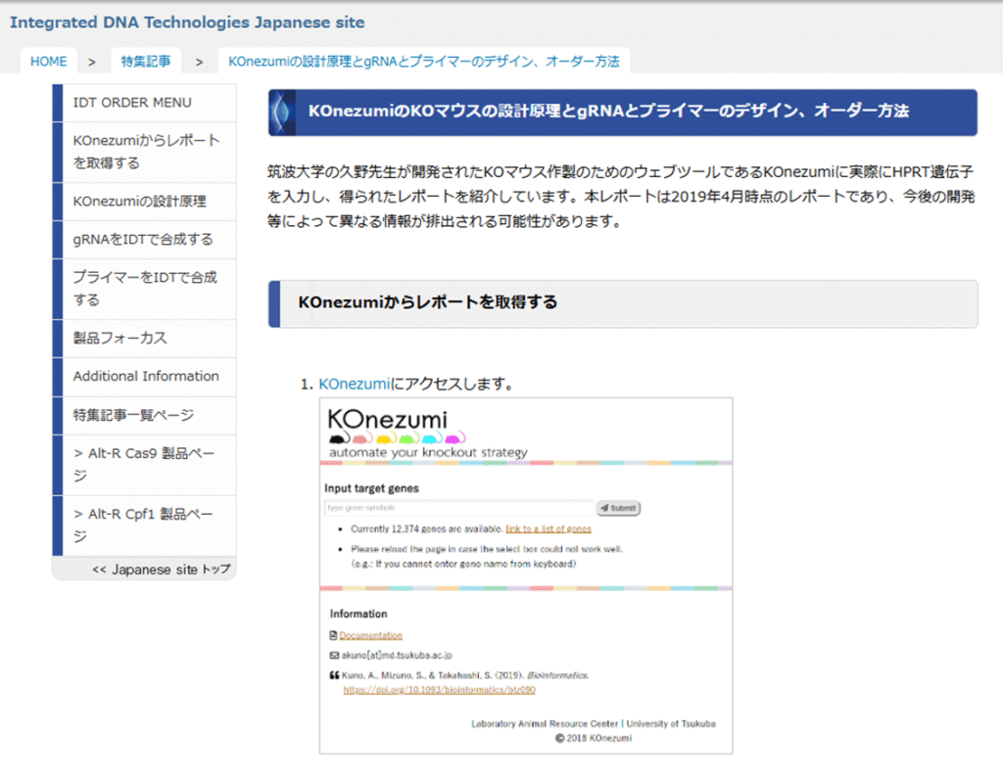
Task: Open the 特集記事 breadcrumb link
Action: 145,61
